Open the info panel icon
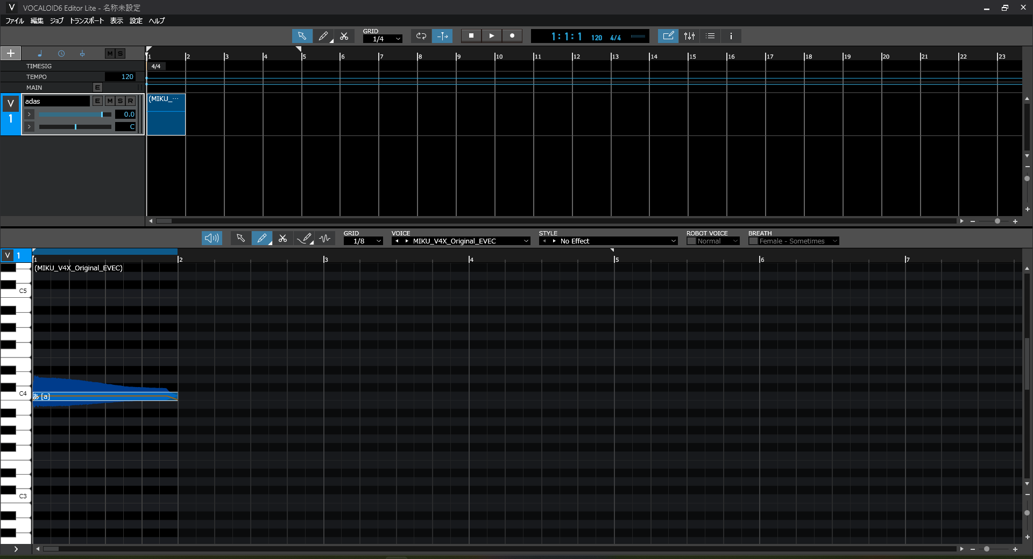Viewport: 1033px width, 559px height. tap(731, 36)
